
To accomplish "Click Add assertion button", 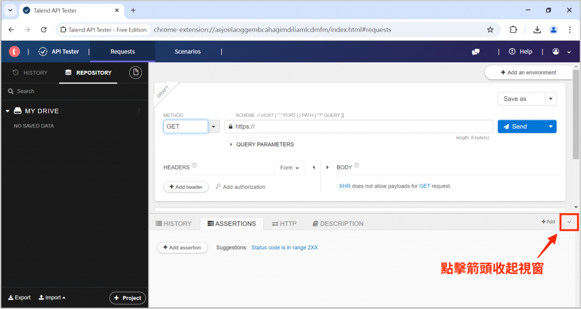I will [182, 248].
